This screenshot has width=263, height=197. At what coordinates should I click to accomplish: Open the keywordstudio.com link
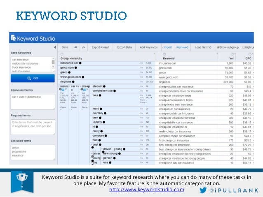[x=147, y=190]
